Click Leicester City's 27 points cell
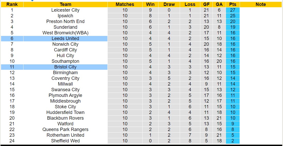The width and height of the screenshot is (283, 146). [232, 10]
